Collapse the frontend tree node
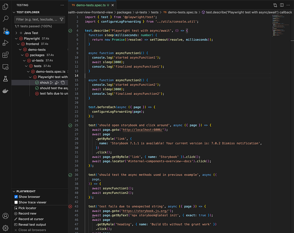The width and height of the screenshot is (294, 233). tap(18, 44)
